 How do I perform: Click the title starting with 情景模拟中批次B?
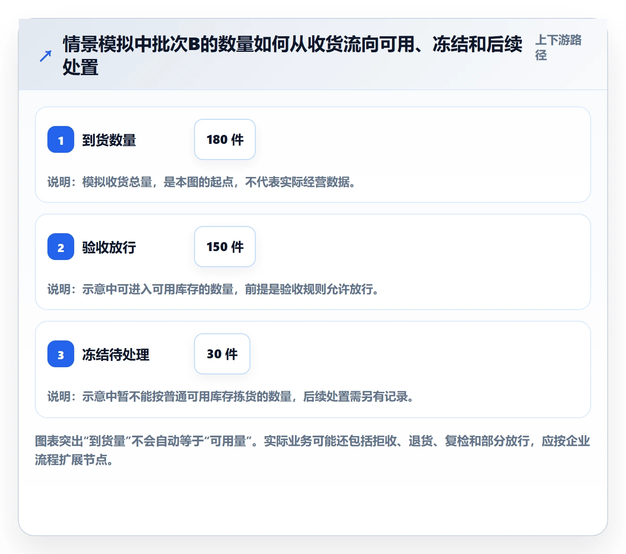[x=292, y=56]
